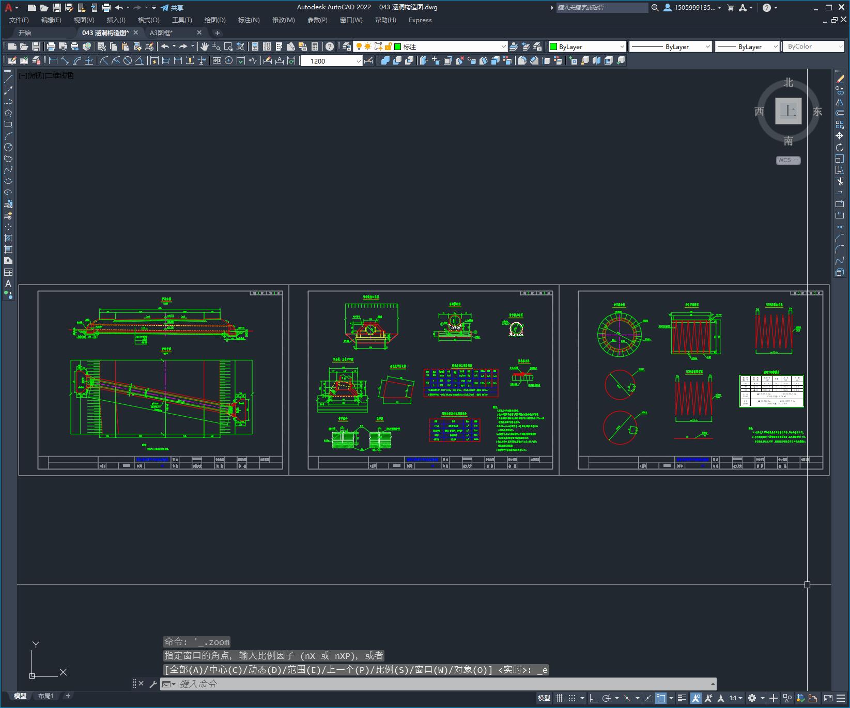Image resolution: width=850 pixels, height=708 pixels.
Task: Select the Trim tool
Action: pyautogui.click(x=840, y=181)
